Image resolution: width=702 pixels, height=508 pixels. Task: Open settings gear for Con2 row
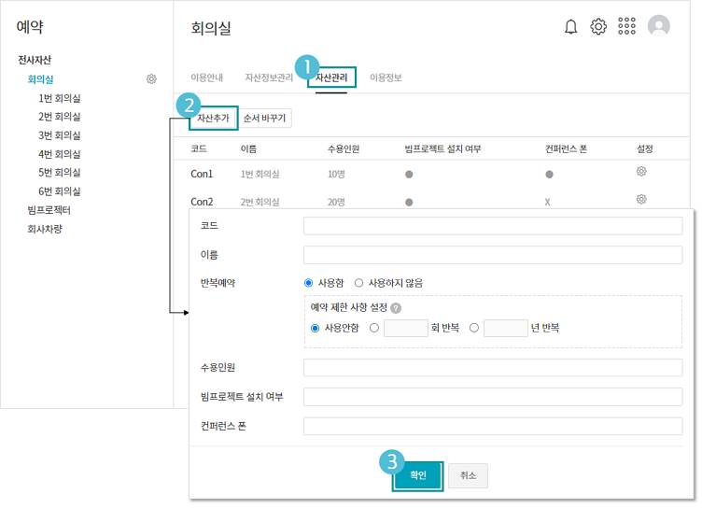pos(641,199)
